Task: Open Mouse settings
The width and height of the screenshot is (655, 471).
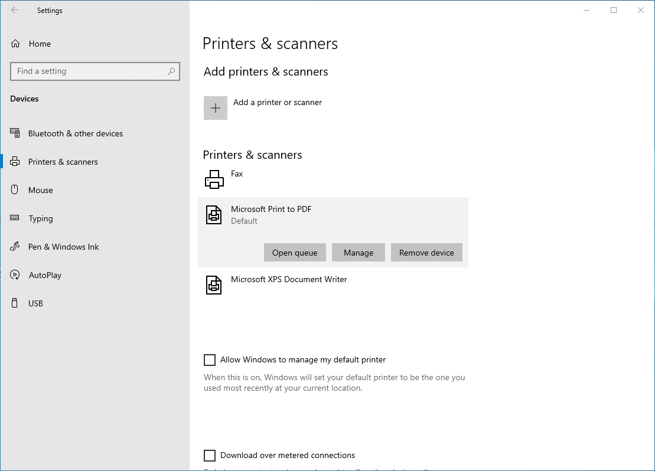Action: point(41,191)
